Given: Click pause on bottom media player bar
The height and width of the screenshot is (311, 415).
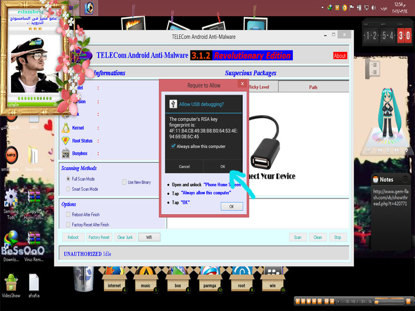Looking at the screenshot, I should [303, 301].
